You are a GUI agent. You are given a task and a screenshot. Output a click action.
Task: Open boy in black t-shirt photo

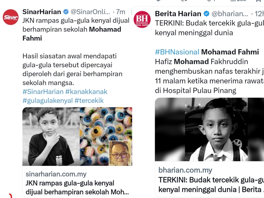click(x=51, y=137)
